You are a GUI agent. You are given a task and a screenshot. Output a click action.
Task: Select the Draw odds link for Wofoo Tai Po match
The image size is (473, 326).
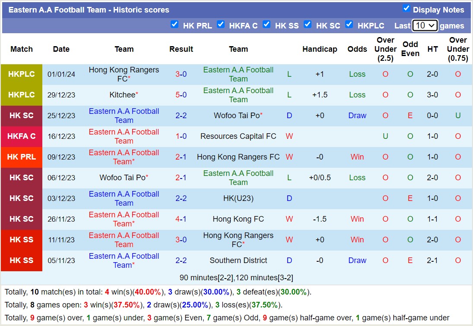(x=357, y=116)
